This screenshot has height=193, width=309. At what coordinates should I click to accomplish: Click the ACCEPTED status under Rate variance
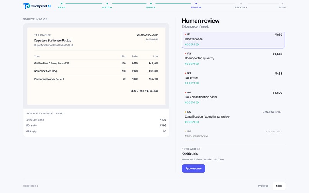[x=192, y=44]
